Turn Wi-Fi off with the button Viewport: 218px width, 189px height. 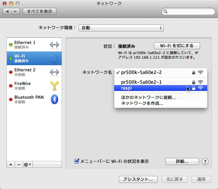pyautogui.click(x=177, y=46)
